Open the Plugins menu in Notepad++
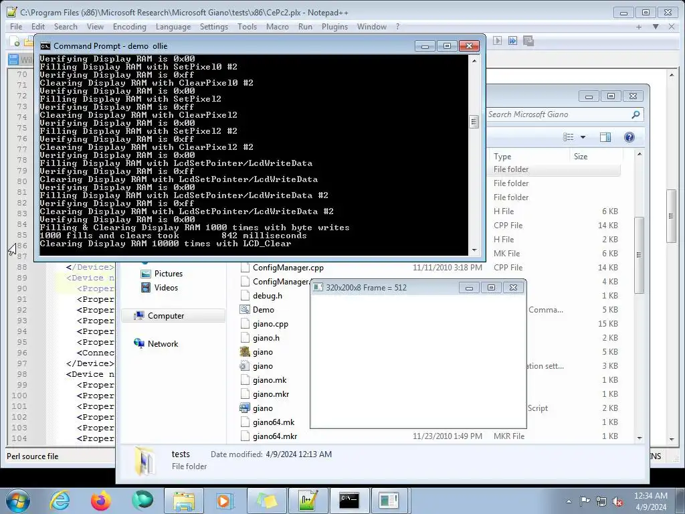 334,27
